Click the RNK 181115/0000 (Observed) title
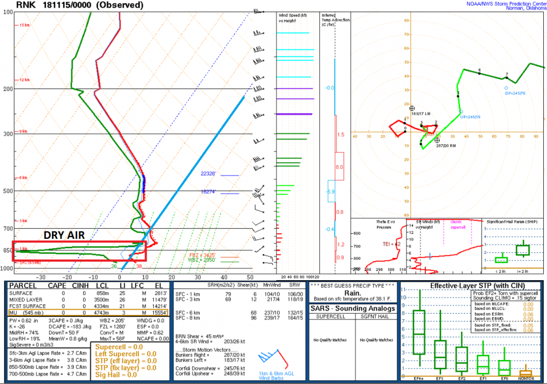 pyautogui.click(x=79, y=5)
